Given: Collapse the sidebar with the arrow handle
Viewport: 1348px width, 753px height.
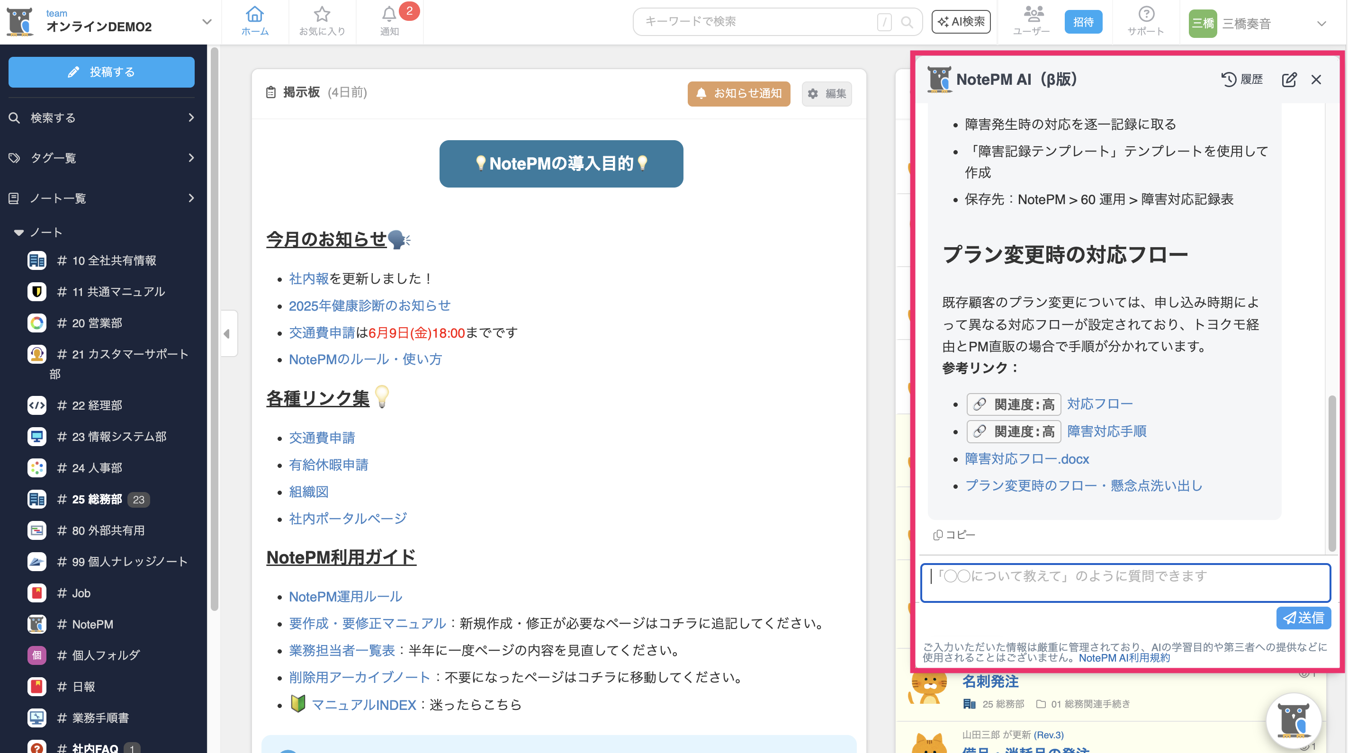Looking at the screenshot, I should click(x=227, y=334).
